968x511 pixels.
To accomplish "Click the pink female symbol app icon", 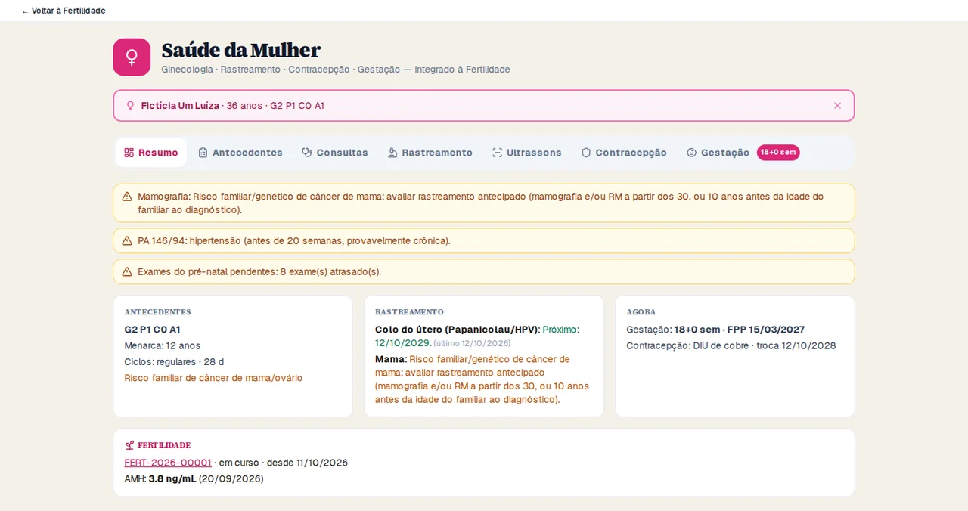I will [132, 57].
